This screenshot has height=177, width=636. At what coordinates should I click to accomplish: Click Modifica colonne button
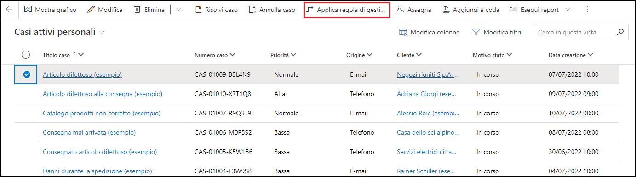coord(430,32)
